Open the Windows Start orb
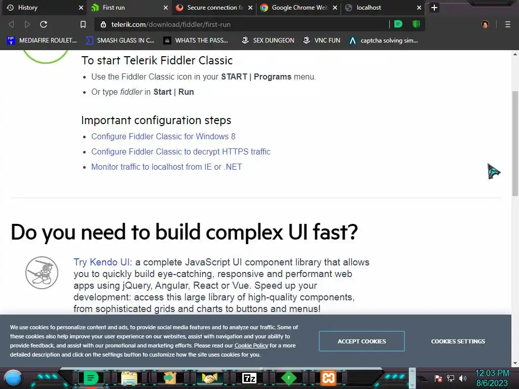Screen dimensions: 519x389 pos(13,378)
